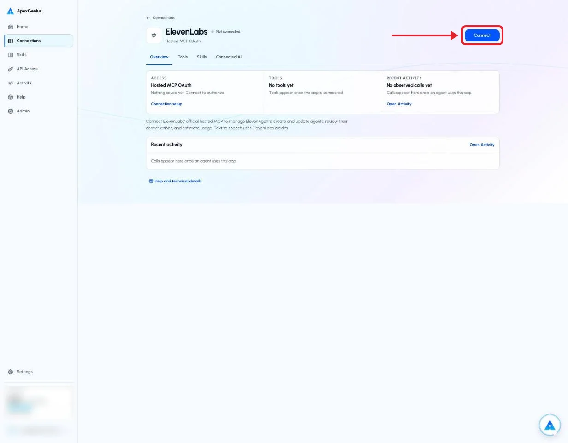The height and width of the screenshot is (443, 568).
Task: Click the API Access key icon
Action: 11,69
